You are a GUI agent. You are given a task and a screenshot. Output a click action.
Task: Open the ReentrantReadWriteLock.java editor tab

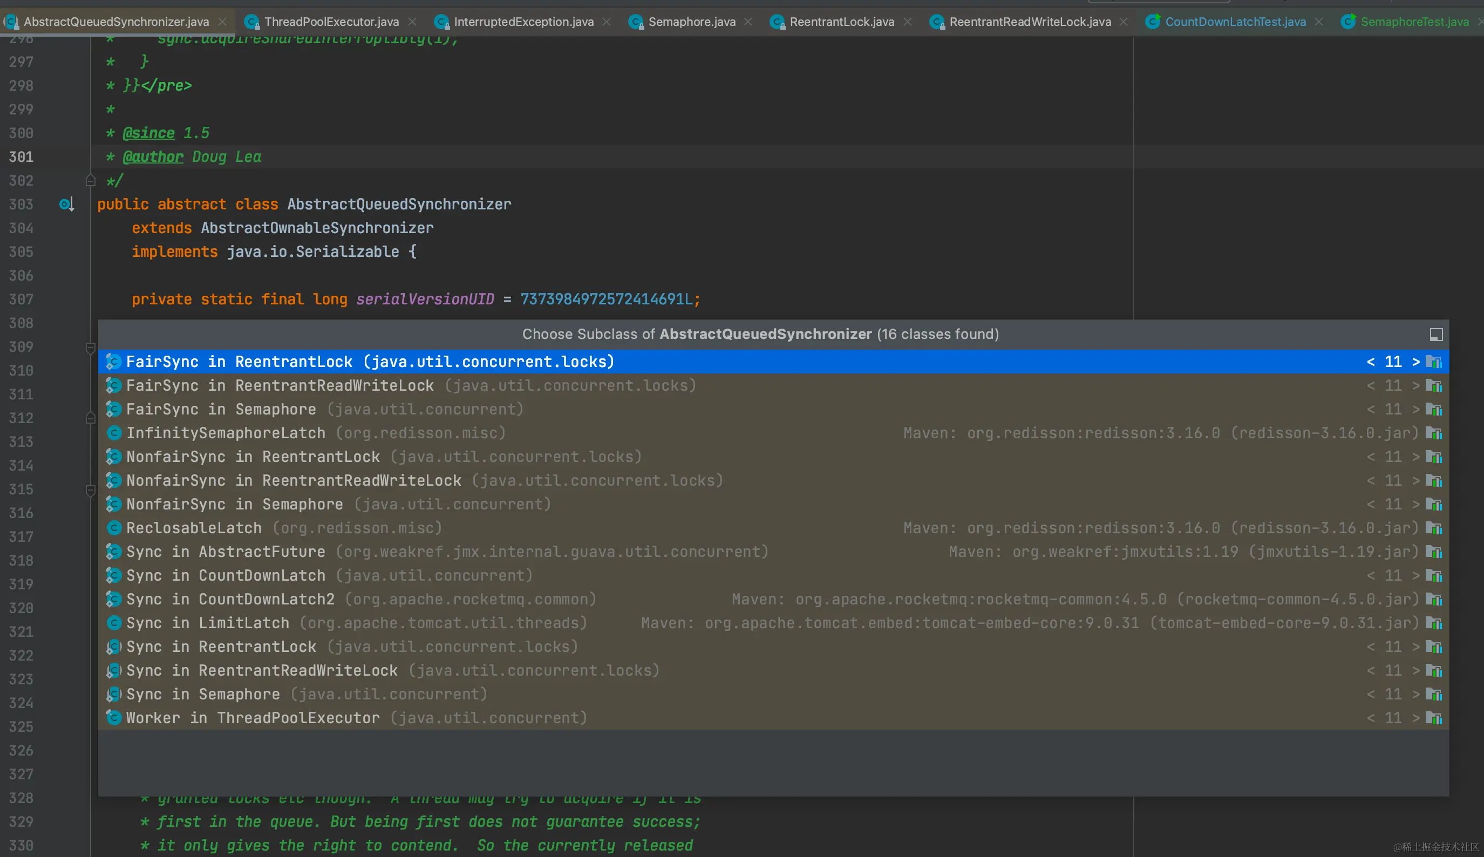click(x=1030, y=22)
